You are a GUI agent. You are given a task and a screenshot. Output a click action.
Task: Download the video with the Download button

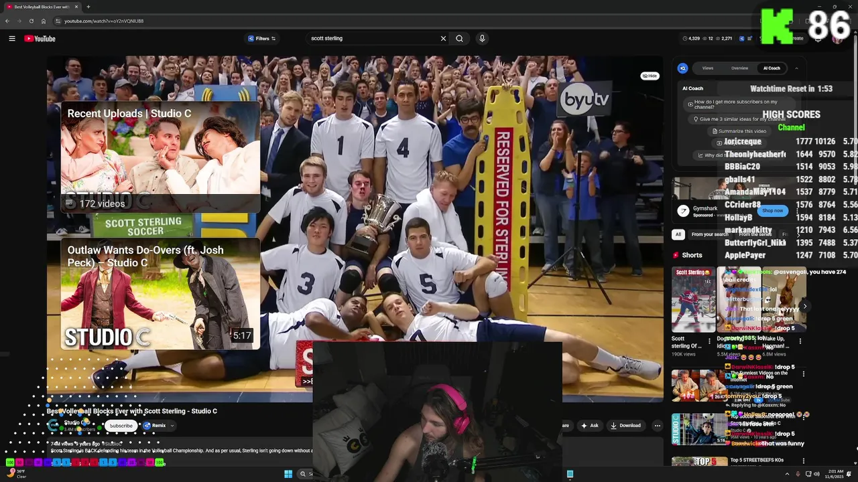point(625,426)
